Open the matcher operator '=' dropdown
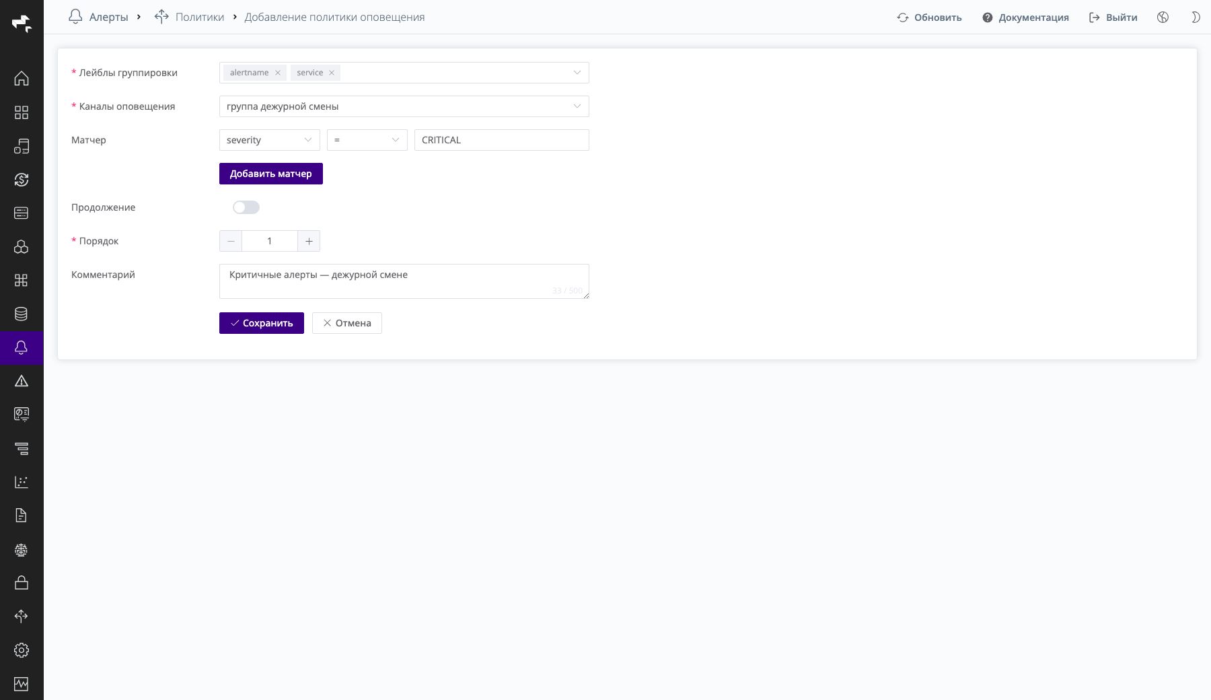This screenshot has width=1211, height=700. pyautogui.click(x=367, y=140)
